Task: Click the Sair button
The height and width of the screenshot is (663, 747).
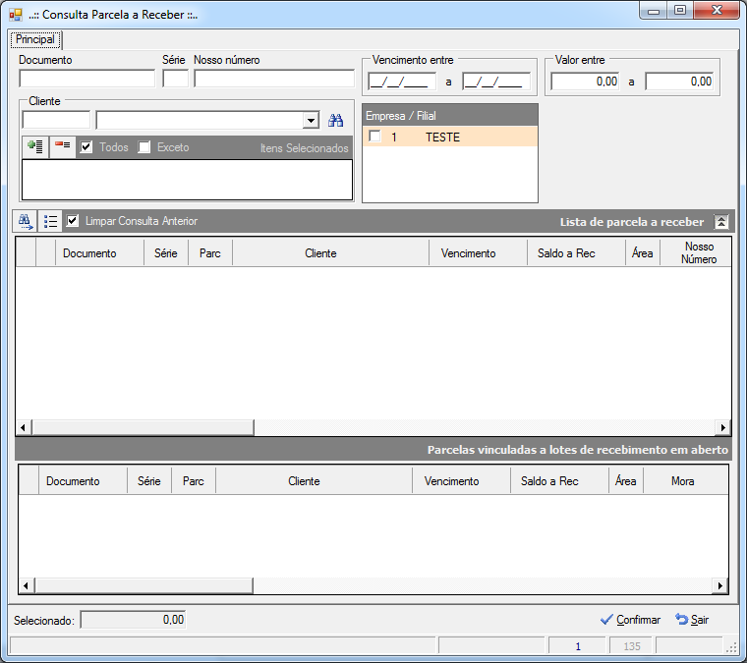Action: click(x=692, y=620)
